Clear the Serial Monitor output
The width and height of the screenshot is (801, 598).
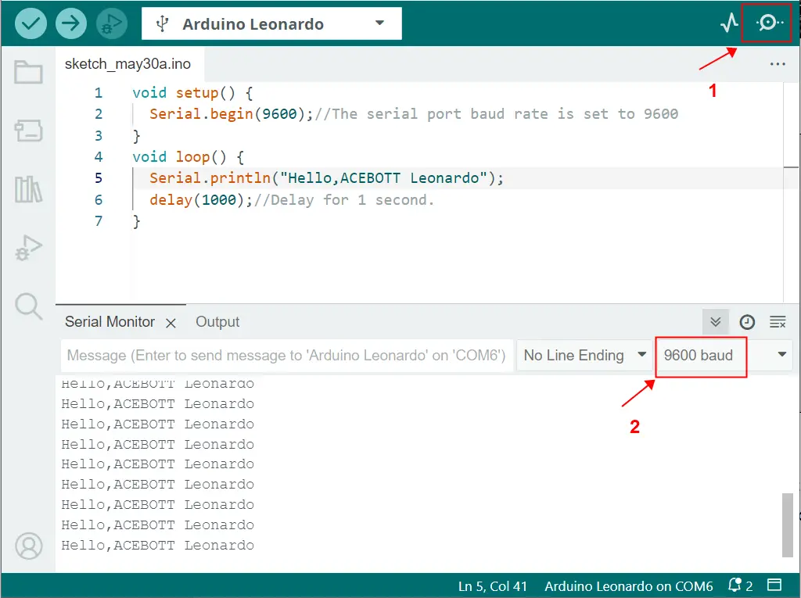point(778,322)
